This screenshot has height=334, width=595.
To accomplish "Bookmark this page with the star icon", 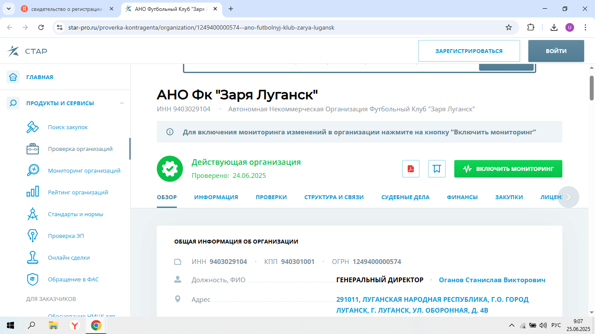I will 508,27.
